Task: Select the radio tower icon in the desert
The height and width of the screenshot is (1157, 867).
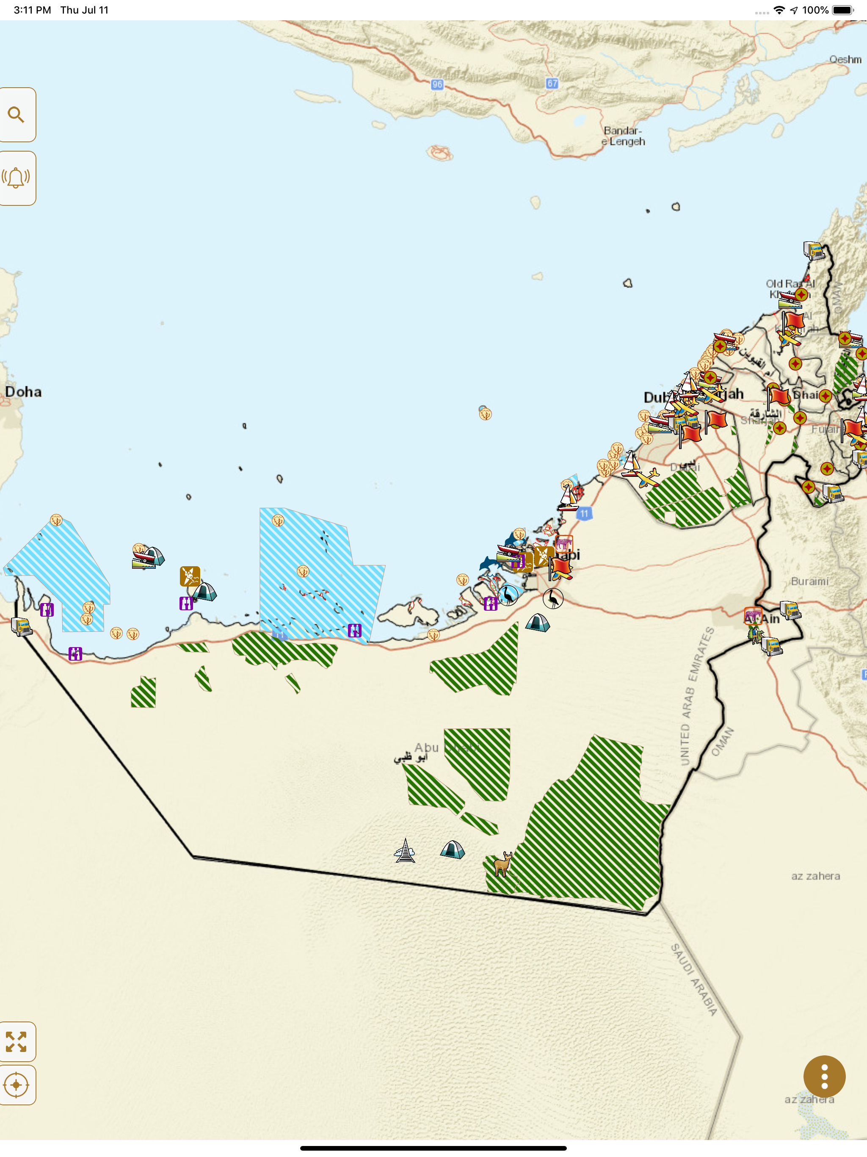Action: coord(405,850)
